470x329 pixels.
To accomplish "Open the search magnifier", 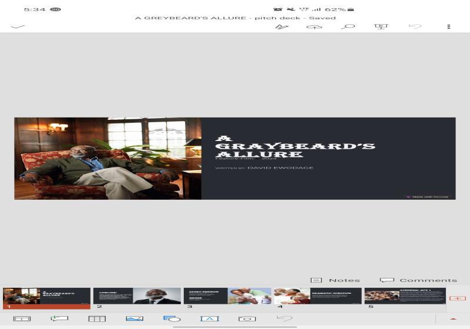I will point(348,26).
